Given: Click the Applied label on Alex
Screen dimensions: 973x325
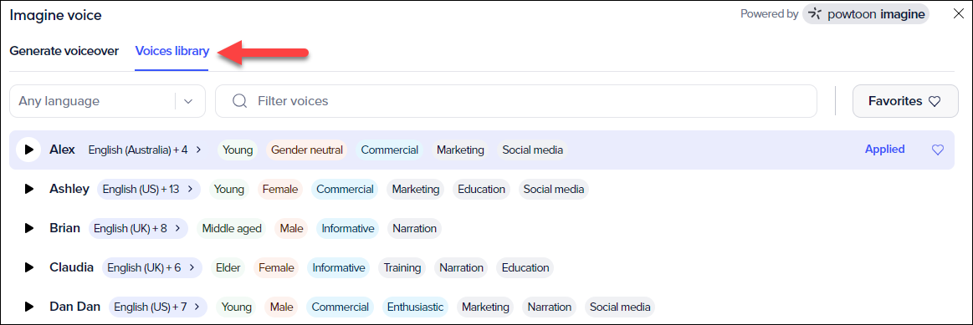Looking at the screenshot, I should click(885, 150).
